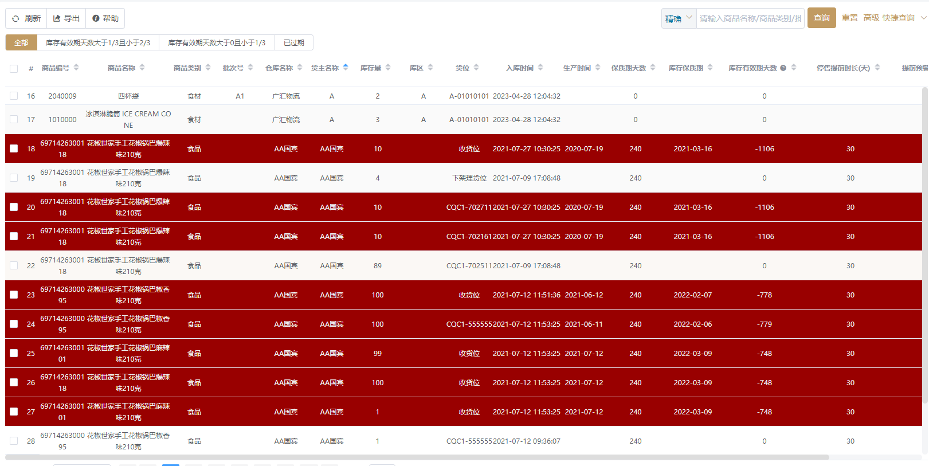Sort by 库存保质期 column sort arrows
This screenshot has width=929, height=466.
(710, 68)
